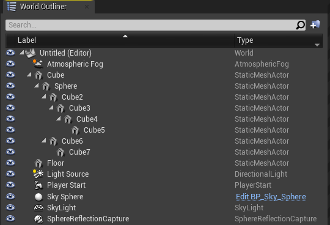Click the add folder icon beside search

click(315, 24)
